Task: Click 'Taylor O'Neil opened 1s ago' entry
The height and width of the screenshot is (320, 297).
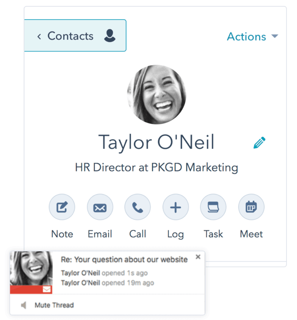Action: pos(104,273)
